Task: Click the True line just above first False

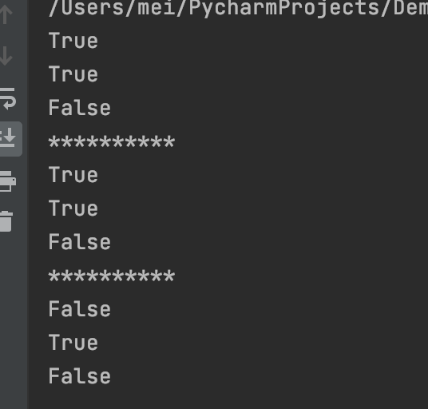Action: point(73,74)
